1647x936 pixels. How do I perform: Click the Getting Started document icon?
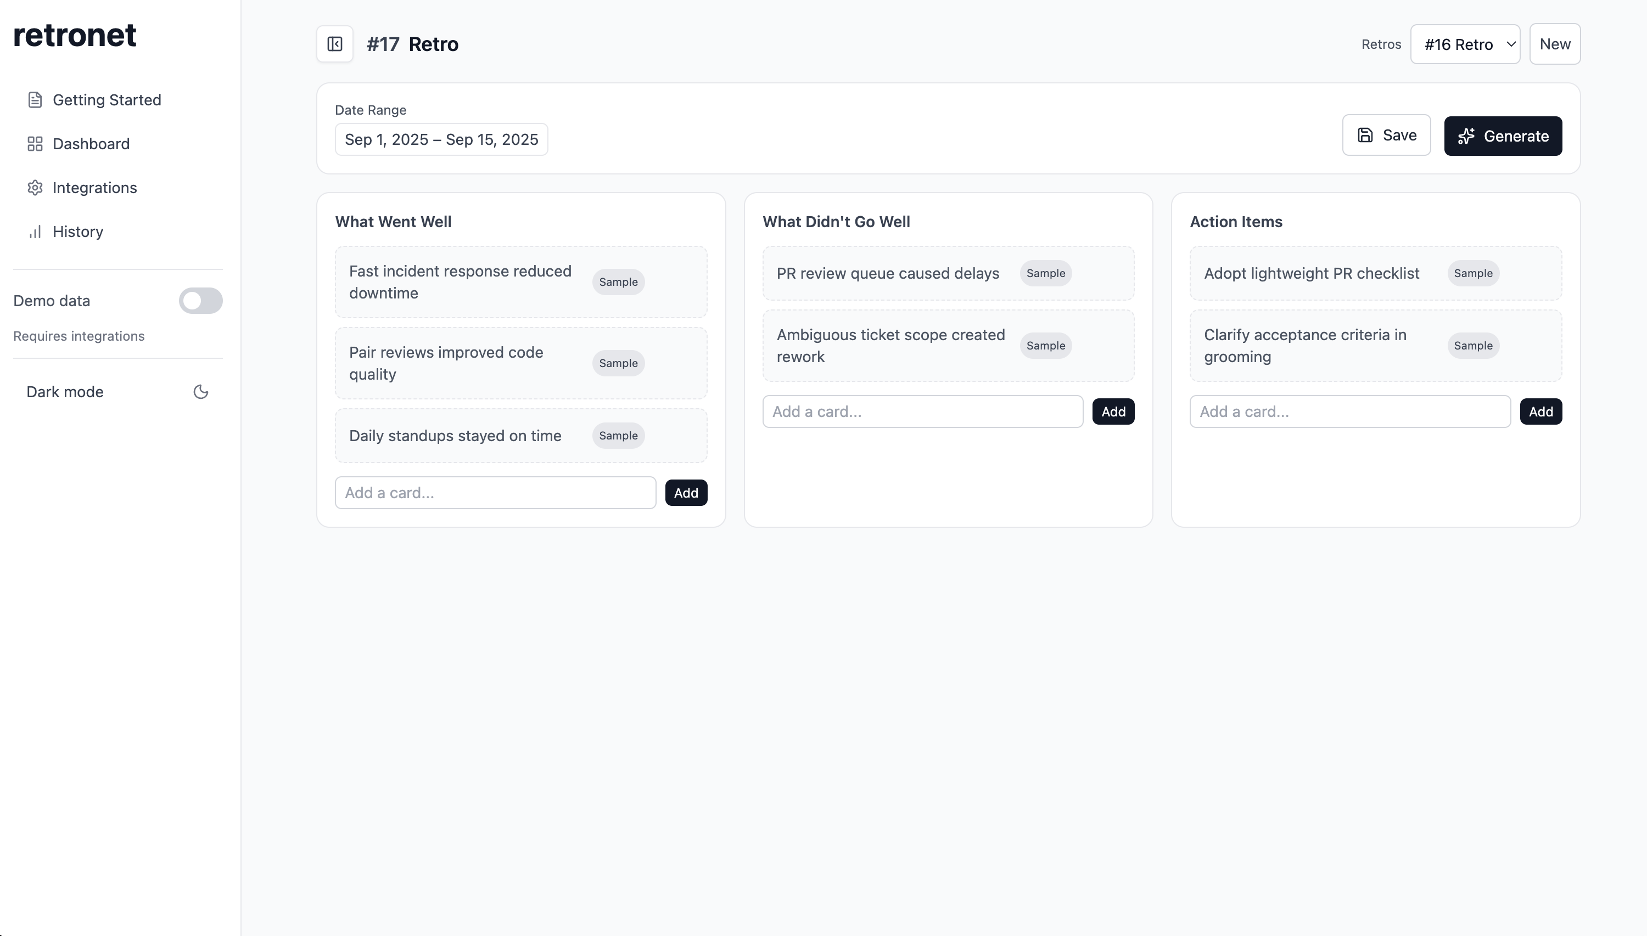click(x=35, y=100)
